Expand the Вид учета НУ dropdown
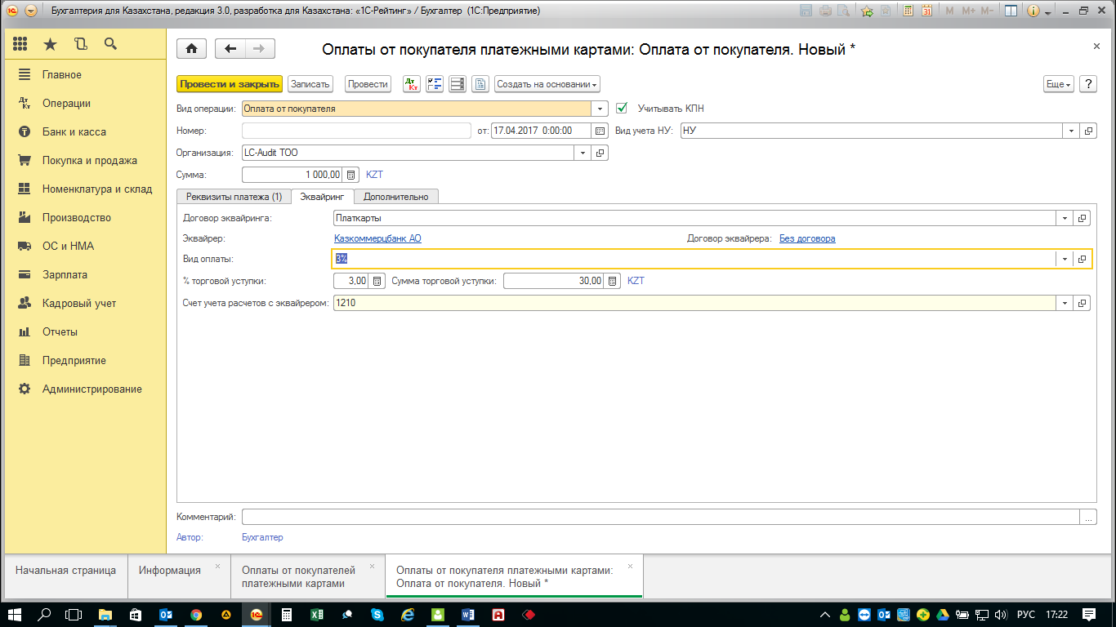Viewport: 1116px width, 627px height. coord(1072,131)
